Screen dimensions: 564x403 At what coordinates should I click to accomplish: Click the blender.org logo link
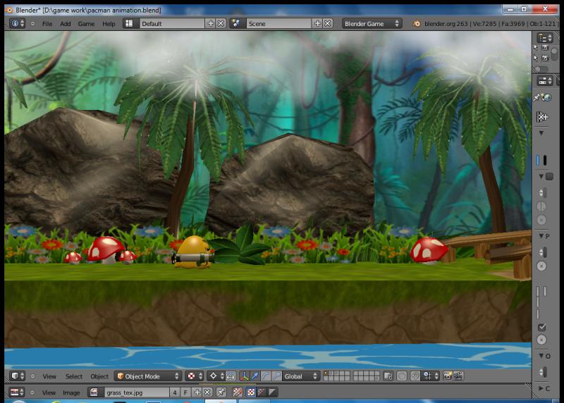point(417,23)
